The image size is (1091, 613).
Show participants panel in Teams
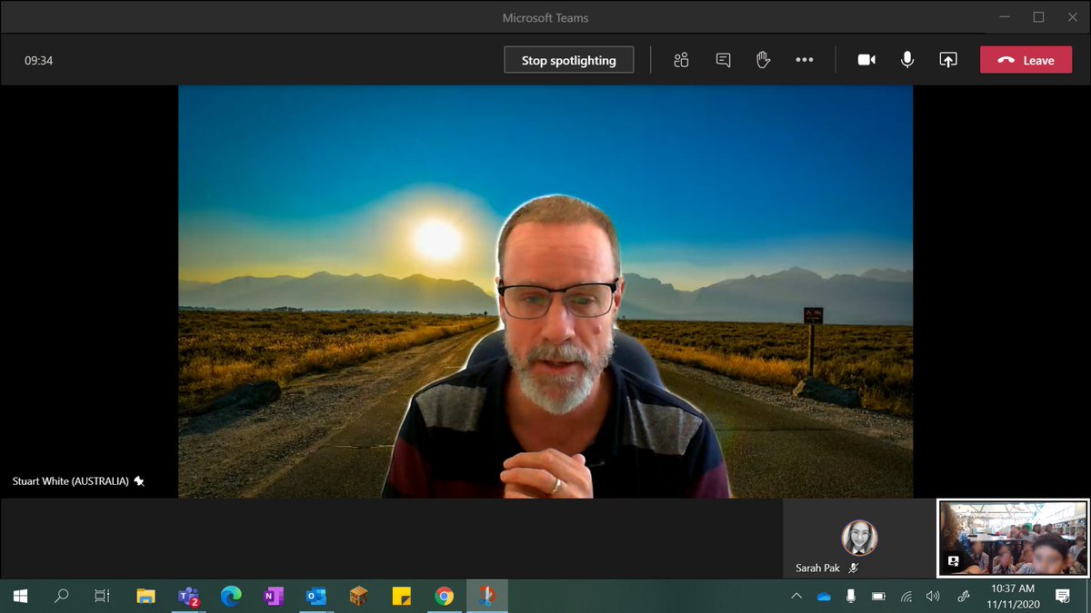681,60
